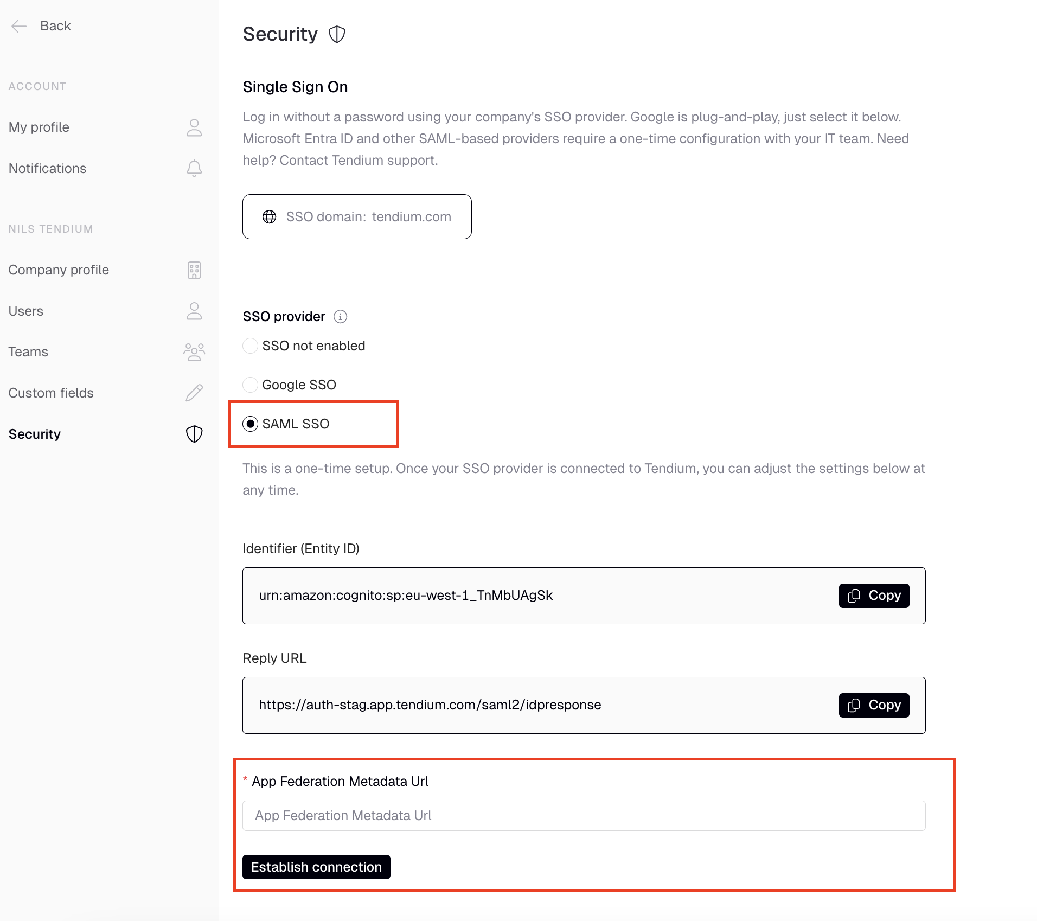
Task: Navigate to Notifications settings
Action: pos(47,168)
